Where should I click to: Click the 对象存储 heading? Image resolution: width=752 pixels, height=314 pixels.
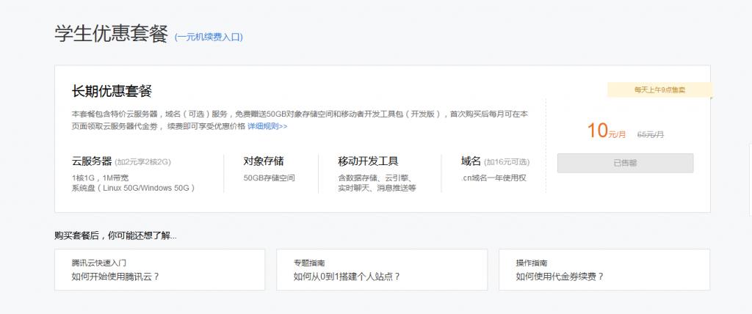click(264, 161)
